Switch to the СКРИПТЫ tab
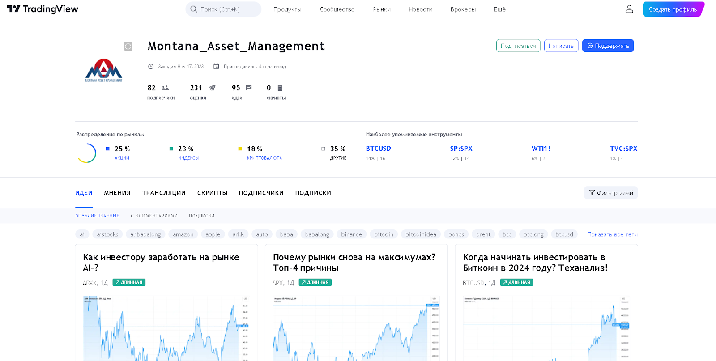716x361 pixels. tap(212, 193)
